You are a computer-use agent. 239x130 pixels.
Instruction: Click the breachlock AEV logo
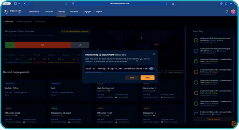pyautogui.click(x=13, y=11)
